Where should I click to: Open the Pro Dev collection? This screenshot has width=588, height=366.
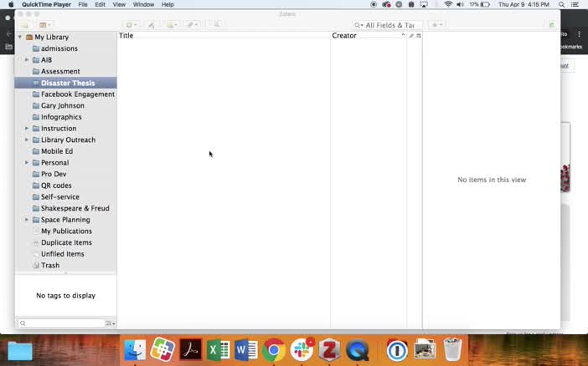(54, 174)
